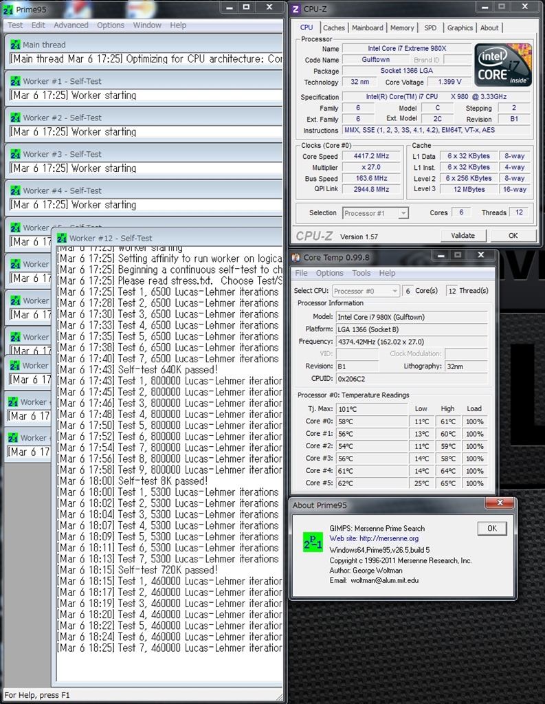
Task: Click the Main thread window icon
Action: [15, 45]
